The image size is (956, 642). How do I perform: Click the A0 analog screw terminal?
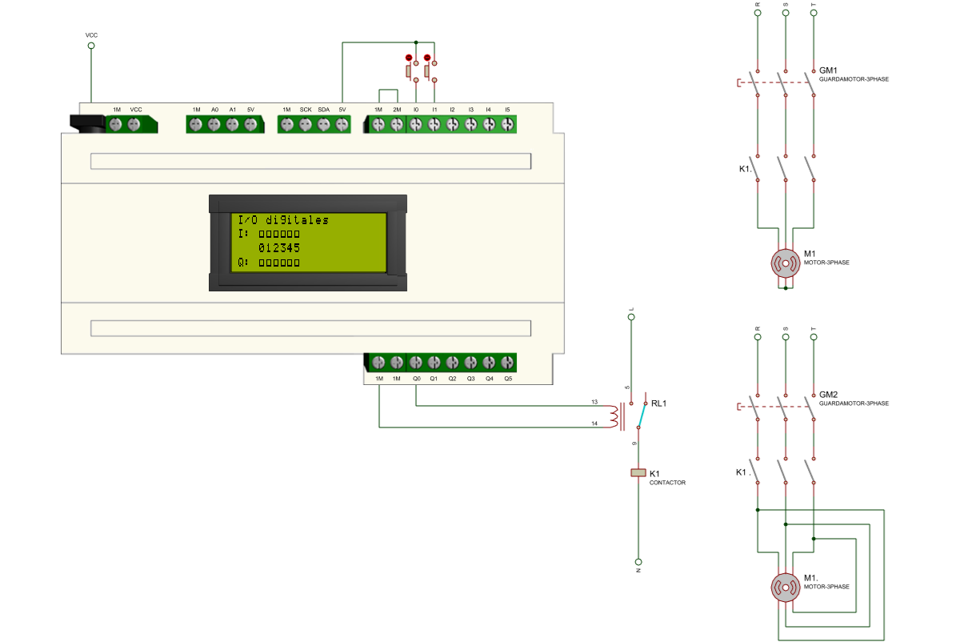coord(214,124)
